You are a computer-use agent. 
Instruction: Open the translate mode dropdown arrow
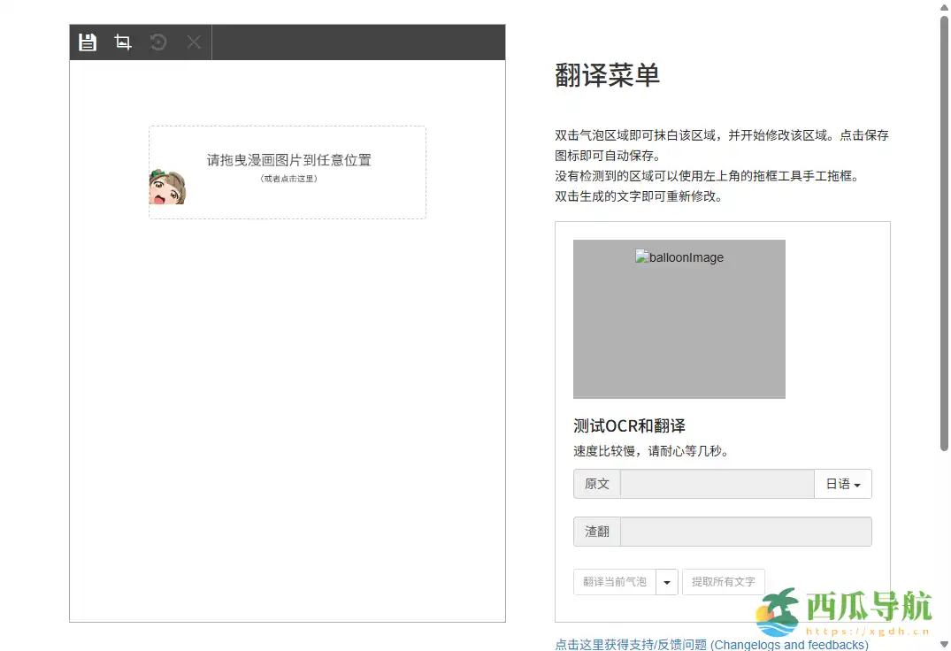tap(666, 582)
